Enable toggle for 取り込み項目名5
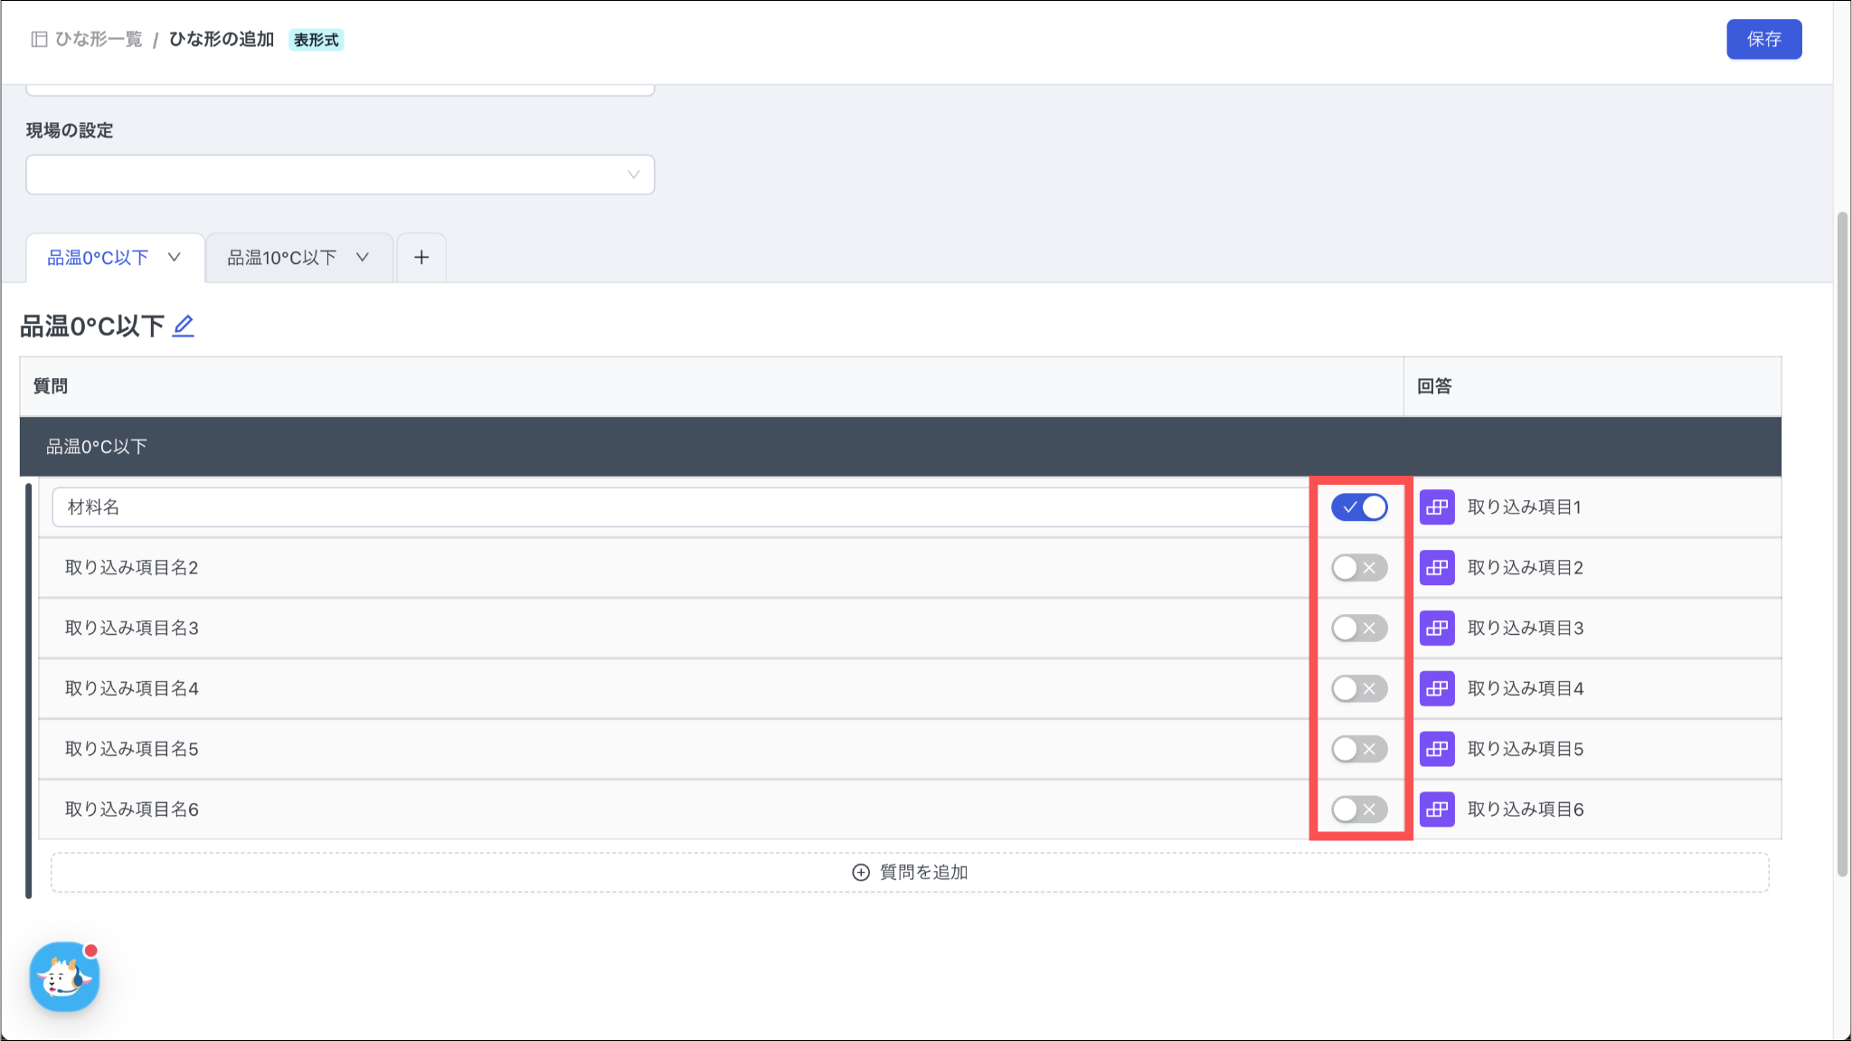Screen dimensions: 1852x1041 [x=1358, y=749]
